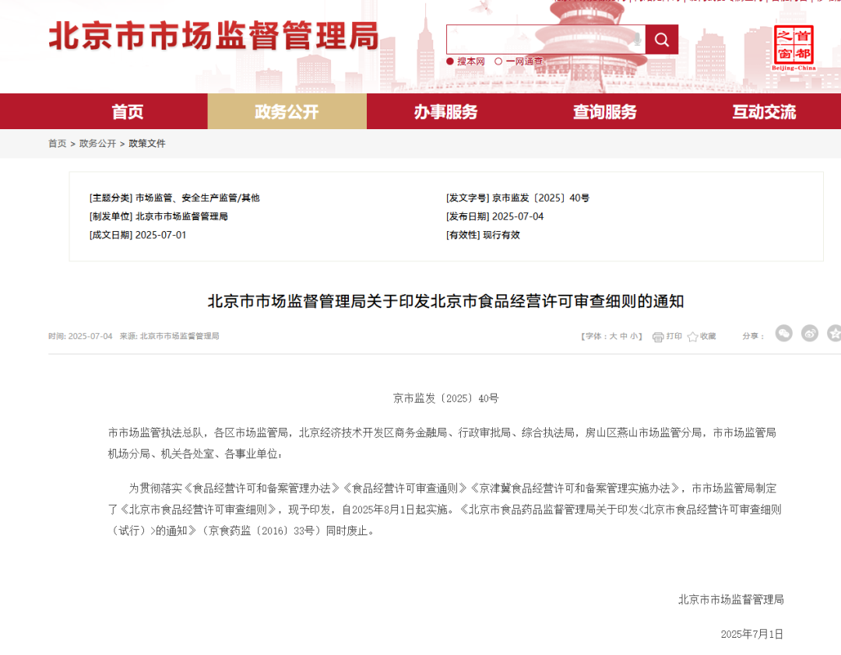Go to 首页 in the breadcrumb
This screenshot has height=655, width=841.
pos(58,144)
